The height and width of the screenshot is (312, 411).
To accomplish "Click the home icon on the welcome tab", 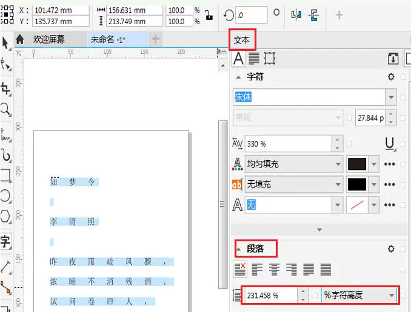I will pyautogui.click(x=19, y=39).
